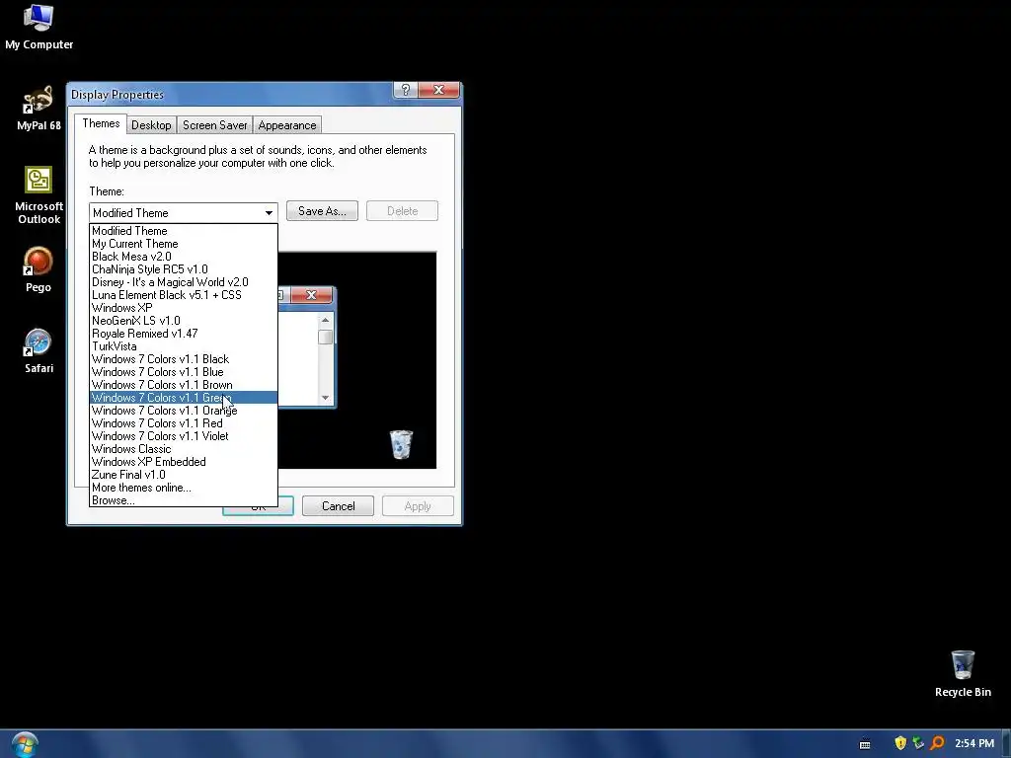The image size is (1011, 758).
Task: Select Luna Element Black v5.1 + CSS
Action: point(183,295)
